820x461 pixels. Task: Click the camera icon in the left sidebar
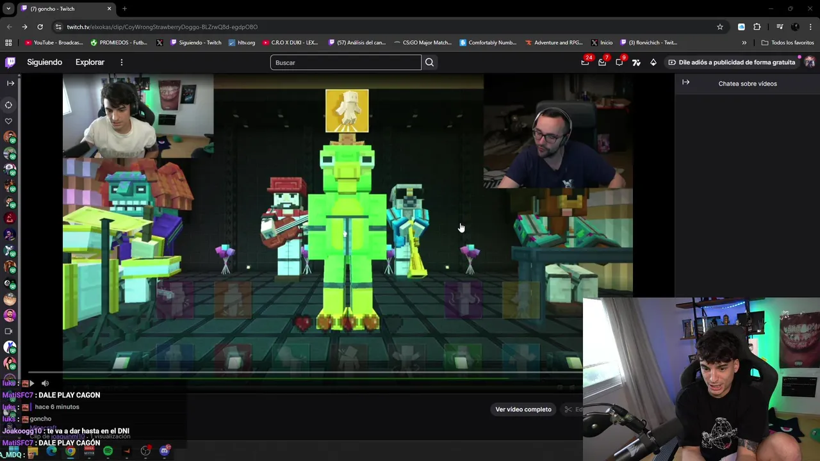[9, 331]
